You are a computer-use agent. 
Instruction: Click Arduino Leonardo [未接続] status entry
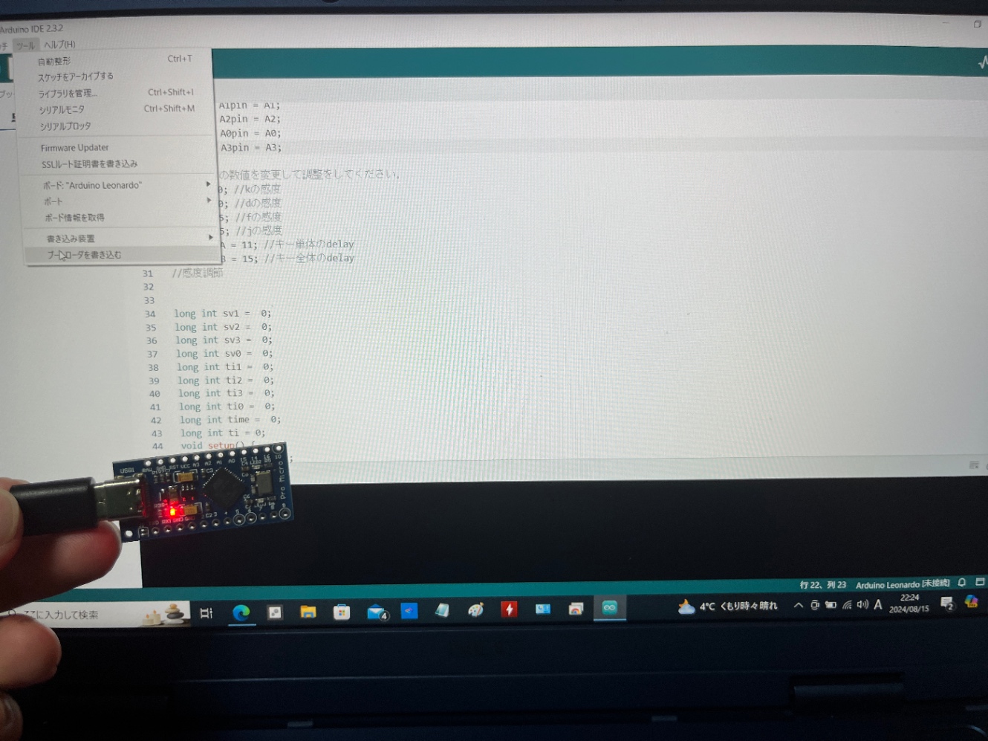click(x=903, y=584)
